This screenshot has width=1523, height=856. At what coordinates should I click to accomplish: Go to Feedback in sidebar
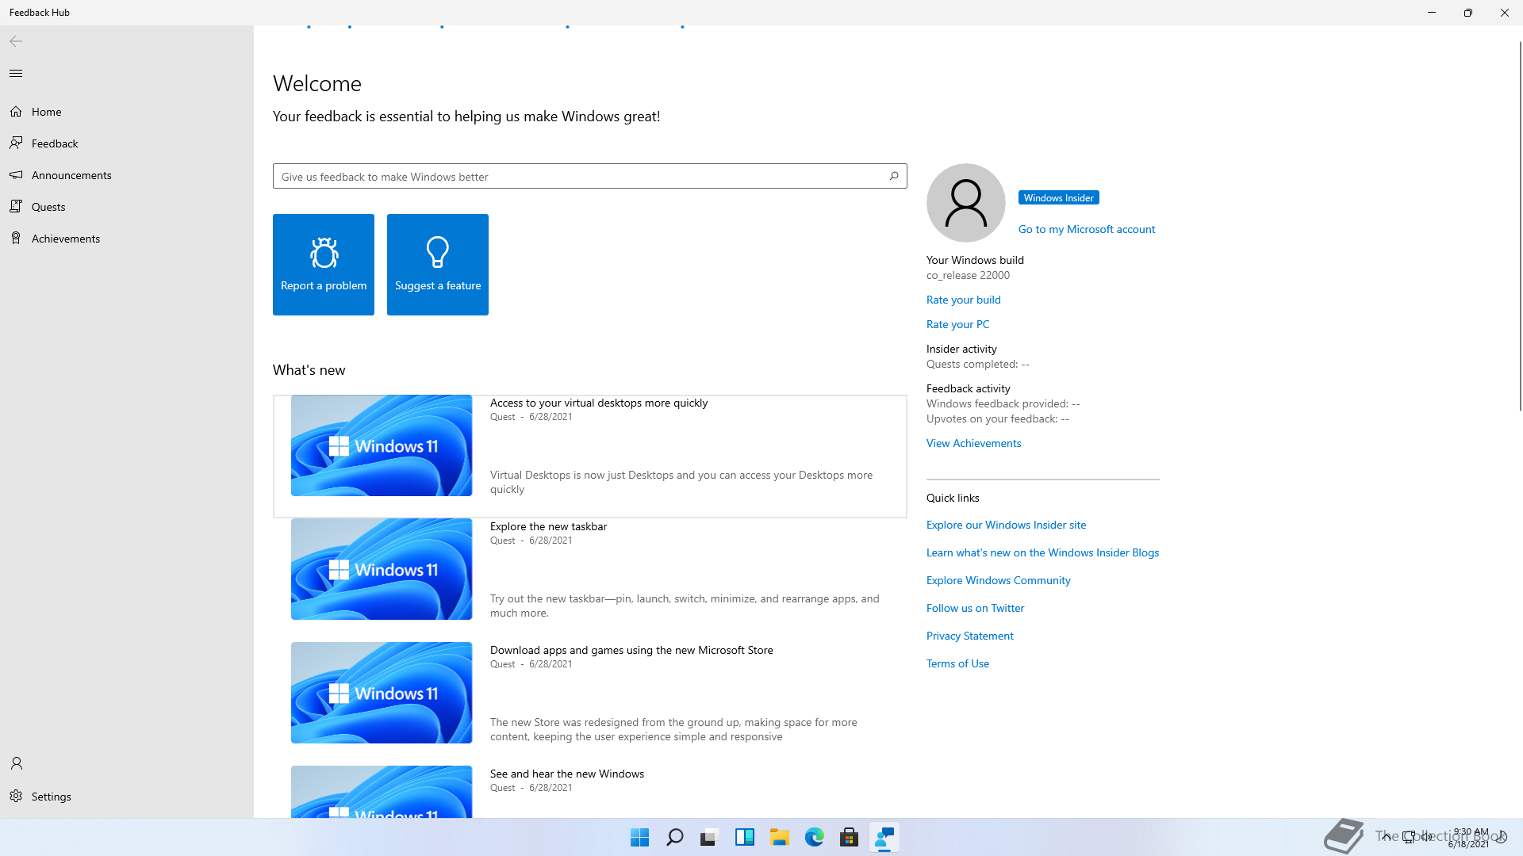pyautogui.click(x=55, y=143)
